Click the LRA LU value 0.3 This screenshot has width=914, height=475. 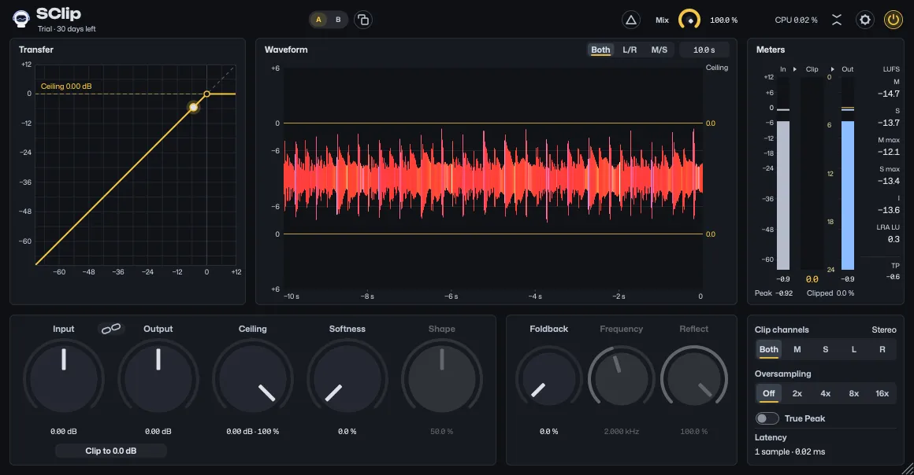894,239
